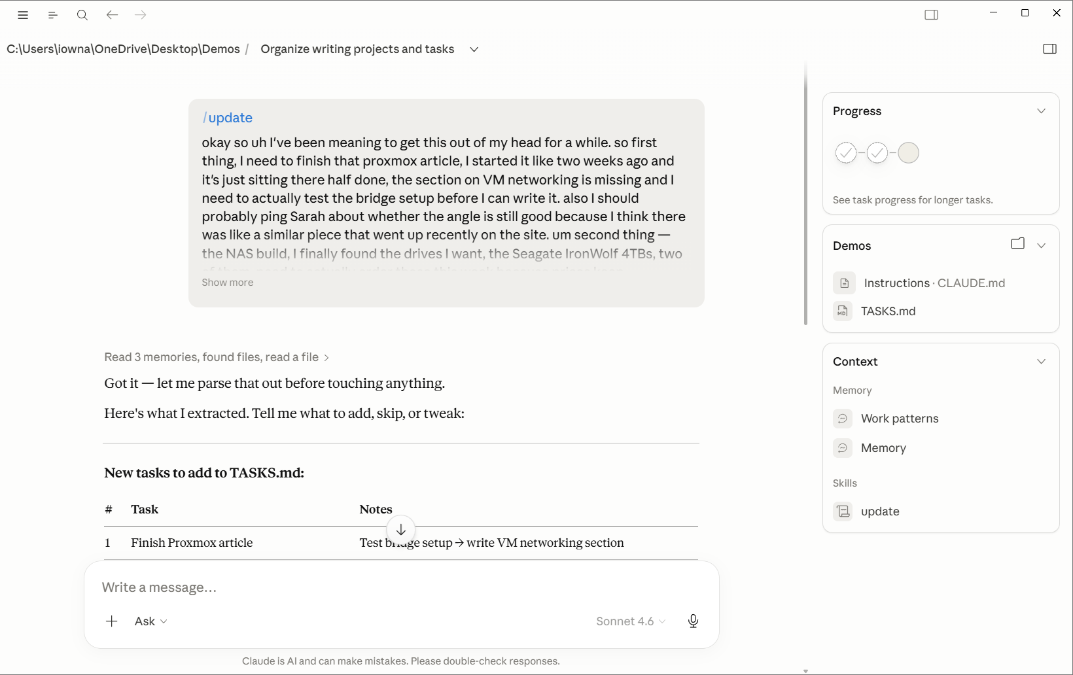This screenshot has height=675, width=1073.
Task: Add an attachment with the plus icon
Action: coord(112,621)
